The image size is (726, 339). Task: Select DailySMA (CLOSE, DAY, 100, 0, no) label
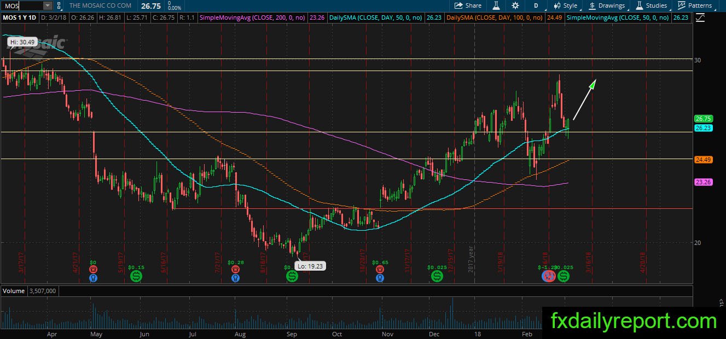point(495,18)
